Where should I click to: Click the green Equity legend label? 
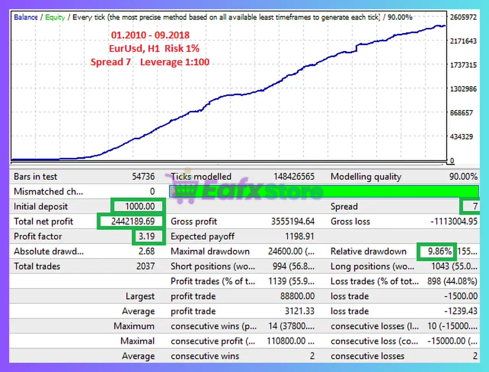[55, 17]
